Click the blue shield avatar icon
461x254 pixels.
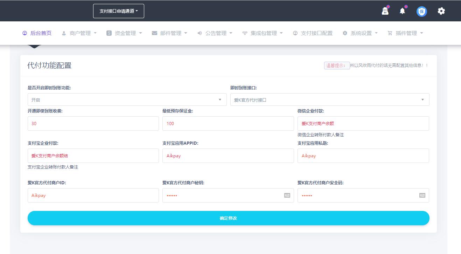[421, 12]
